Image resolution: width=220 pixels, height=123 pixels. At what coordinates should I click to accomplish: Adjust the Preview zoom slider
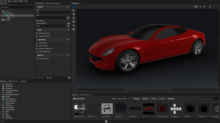[210, 7]
